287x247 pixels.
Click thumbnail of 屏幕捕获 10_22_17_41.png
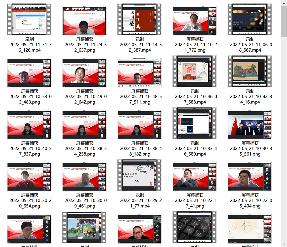[x=195, y=175]
